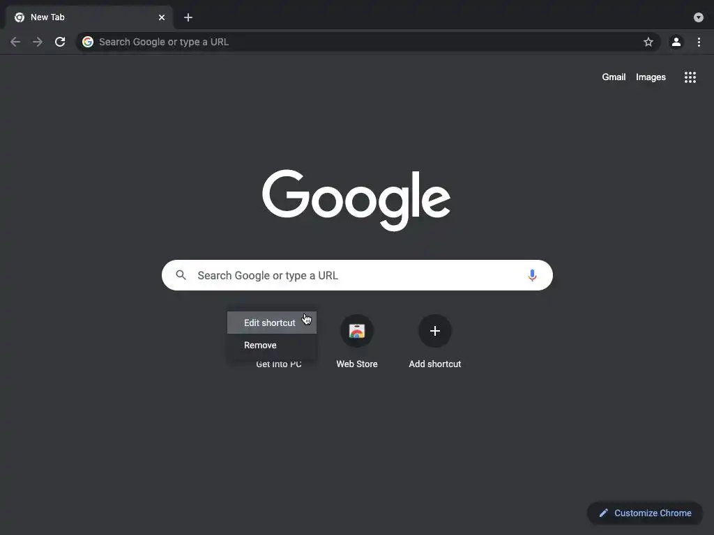Focus the Google search box
714x535 pixels.
(x=357, y=275)
